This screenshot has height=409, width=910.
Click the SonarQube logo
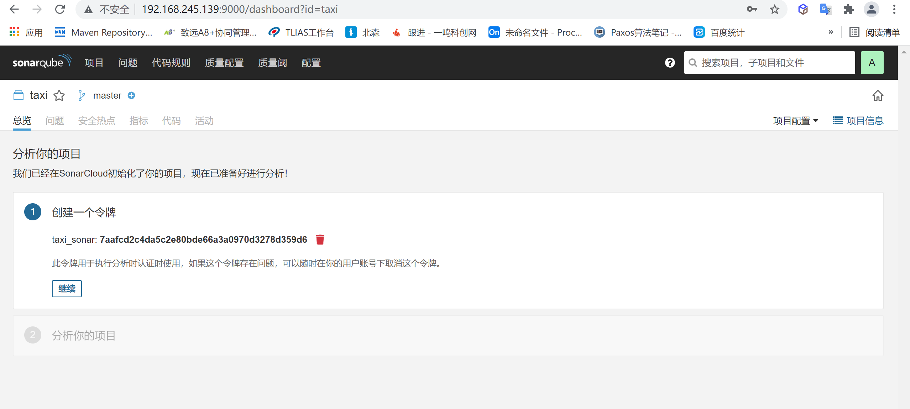42,62
